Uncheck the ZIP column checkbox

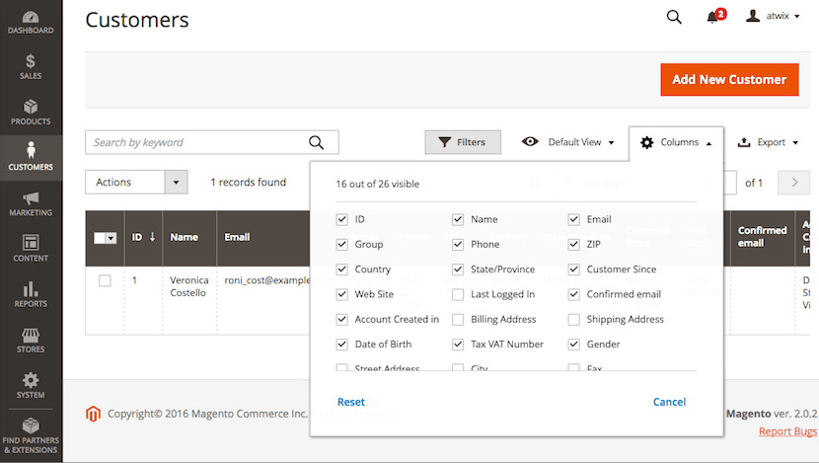(x=574, y=244)
